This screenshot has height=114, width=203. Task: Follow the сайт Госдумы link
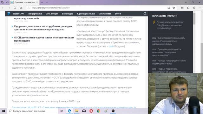coord(111,46)
